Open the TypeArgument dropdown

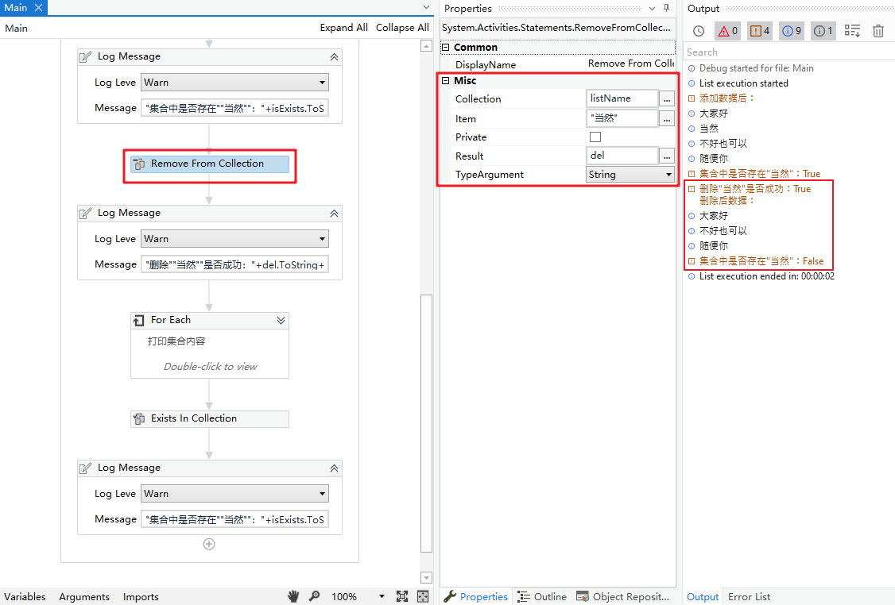(666, 174)
